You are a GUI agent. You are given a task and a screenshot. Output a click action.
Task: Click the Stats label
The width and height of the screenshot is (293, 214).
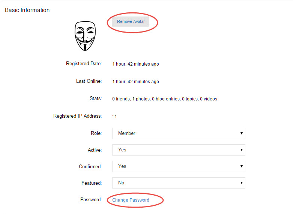95,99
